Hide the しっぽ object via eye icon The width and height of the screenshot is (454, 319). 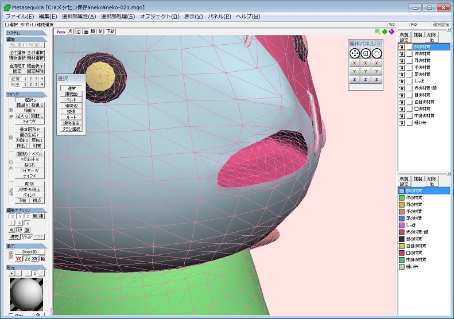402,81
